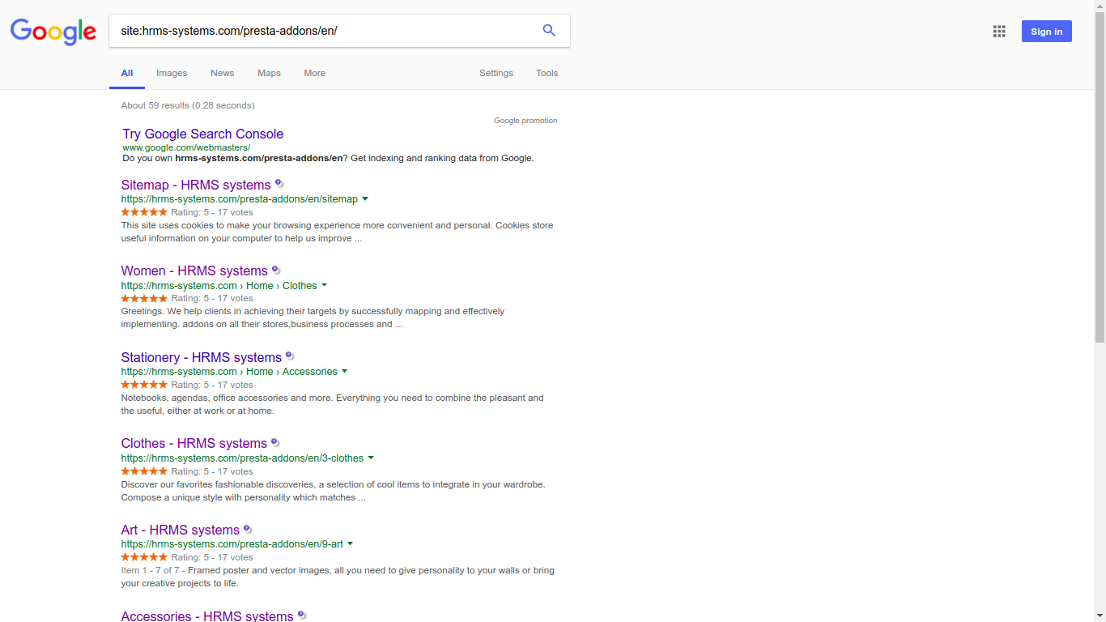Expand the arrow next to Home › Accessories URL
The width and height of the screenshot is (1106, 622).
pyautogui.click(x=344, y=372)
